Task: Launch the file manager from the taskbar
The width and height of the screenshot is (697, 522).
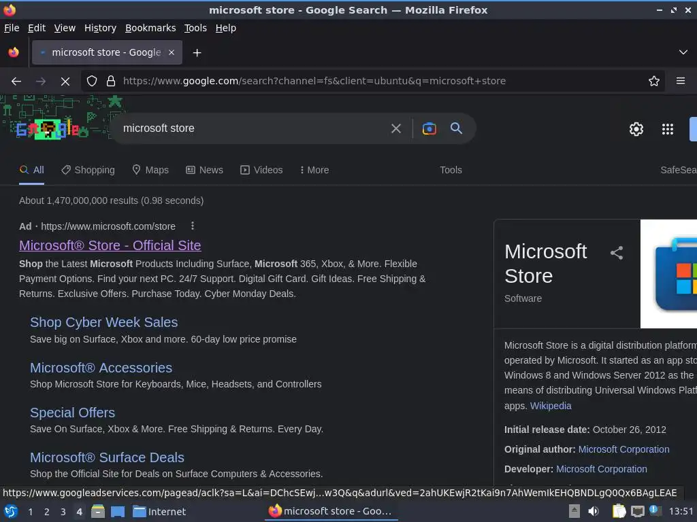Action: pos(98,511)
